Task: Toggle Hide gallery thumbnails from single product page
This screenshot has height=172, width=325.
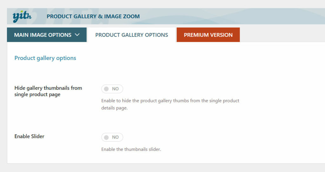Action: (x=112, y=89)
